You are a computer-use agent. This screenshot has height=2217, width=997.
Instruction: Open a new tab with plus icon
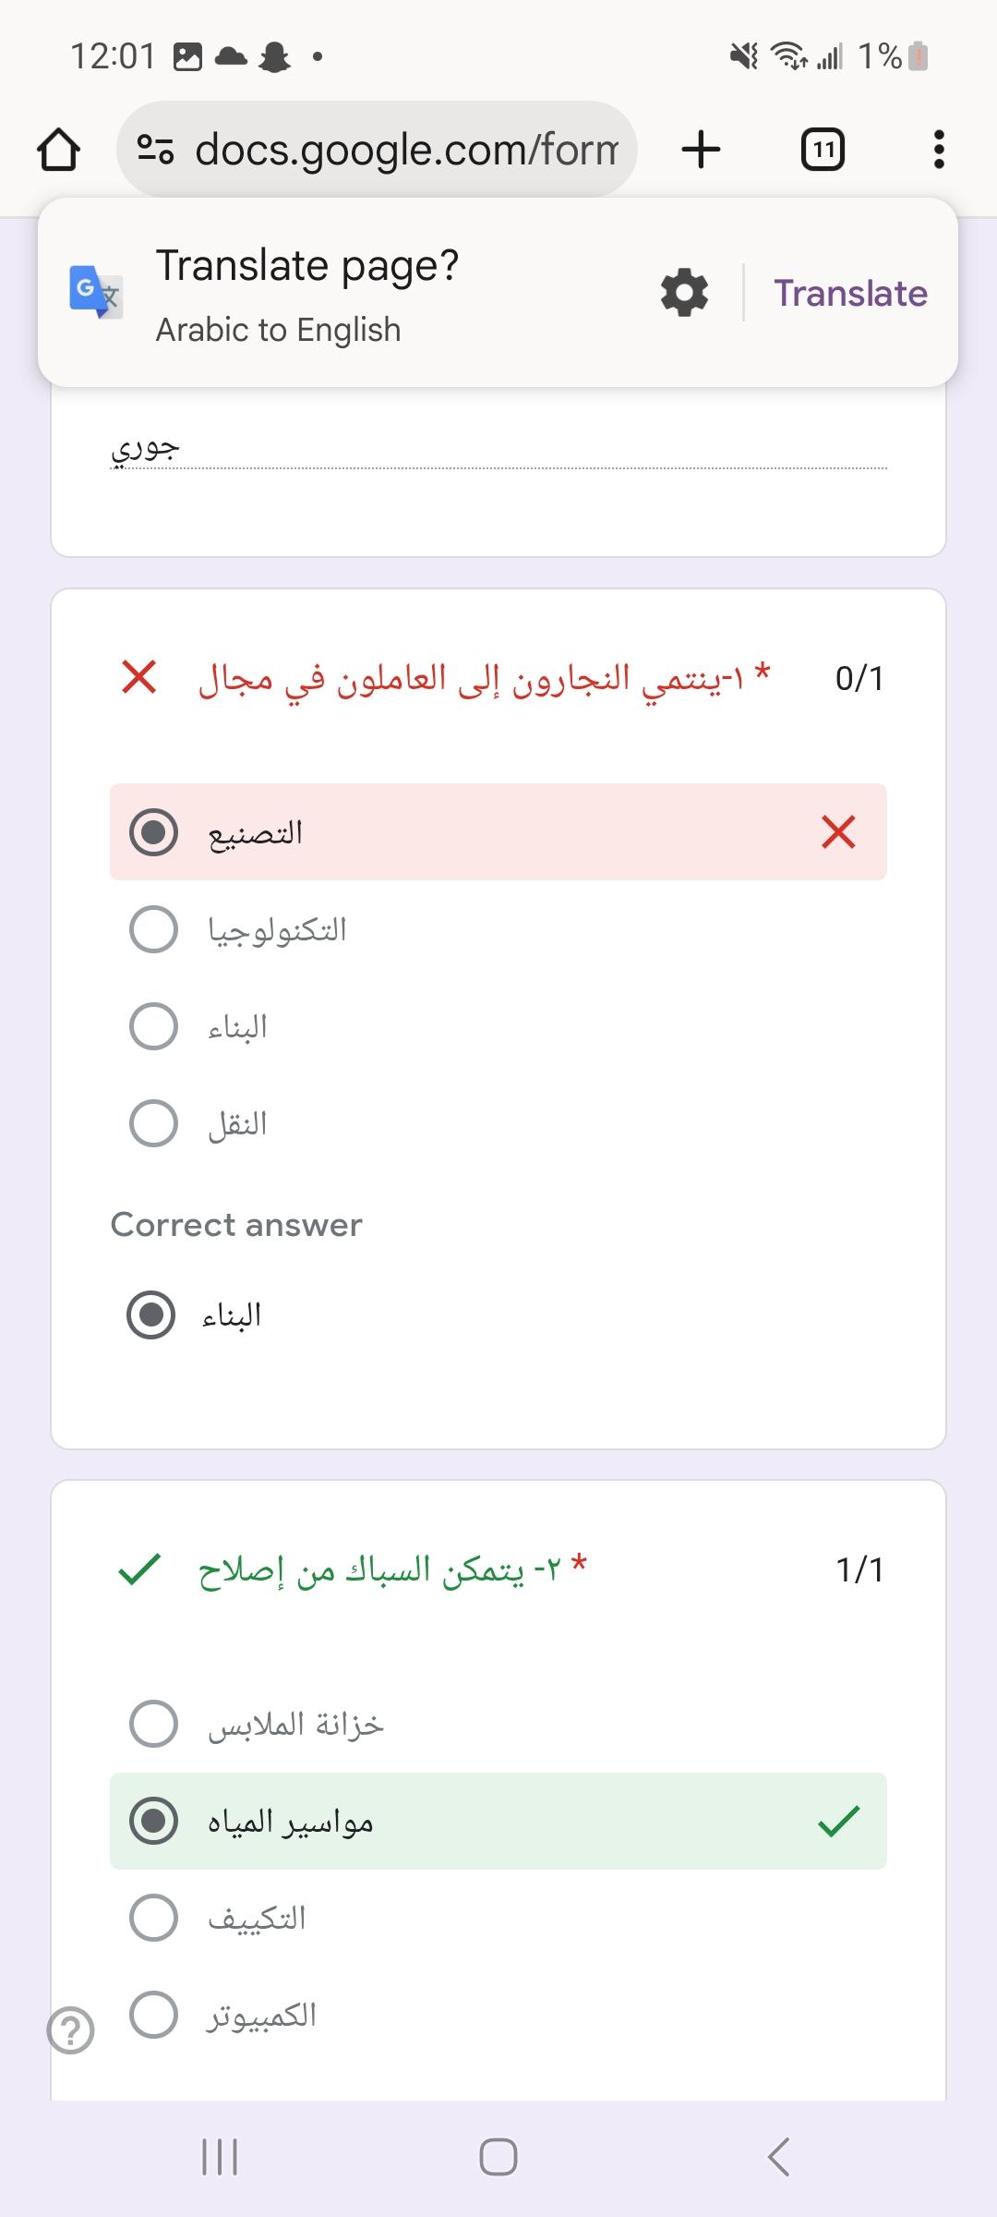(701, 150)
